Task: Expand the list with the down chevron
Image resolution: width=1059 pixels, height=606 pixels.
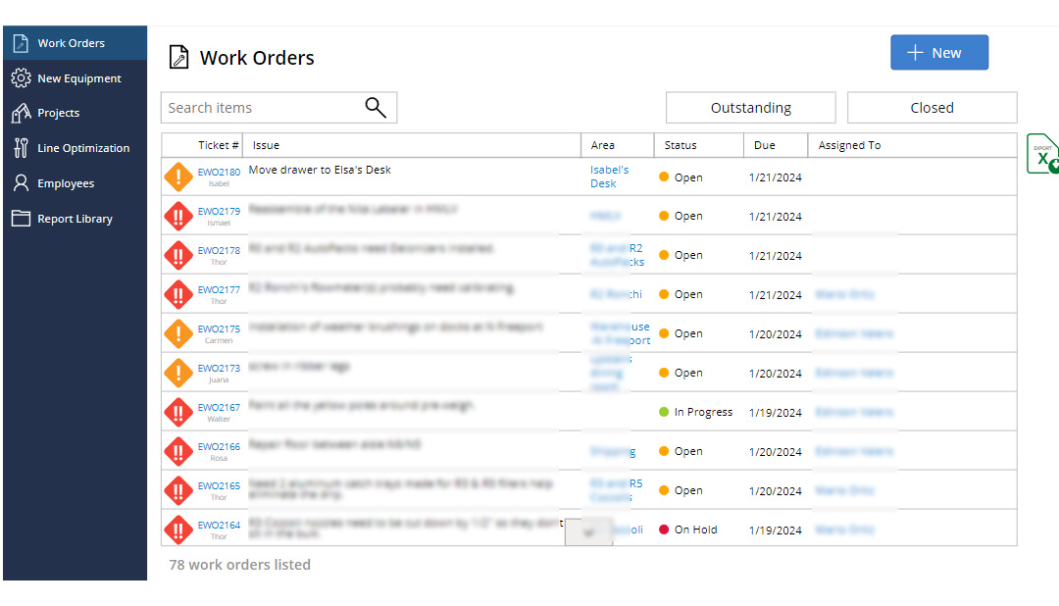Action: coord(589,532)
